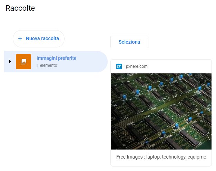The width and height of the screenshot is (216, 171).
Task: Open the circuit board image thumbnail
Action: point(161,111)
